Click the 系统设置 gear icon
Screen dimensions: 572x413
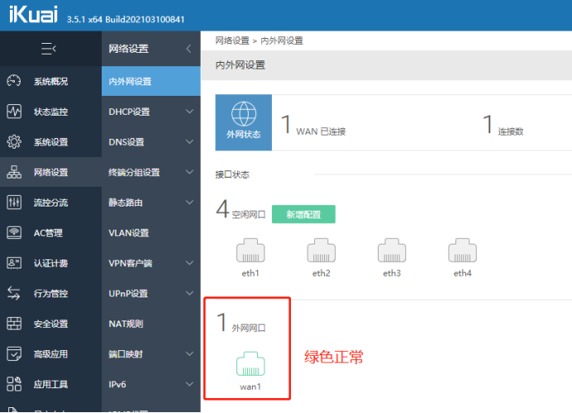pyautogui.click(x=14, y=142)
